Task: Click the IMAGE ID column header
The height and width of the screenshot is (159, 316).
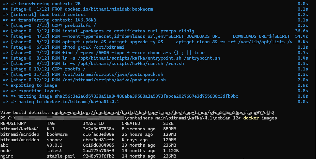Action: (93, 123)
